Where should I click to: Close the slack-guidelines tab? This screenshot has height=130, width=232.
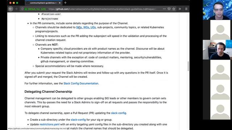coord(59,3)
